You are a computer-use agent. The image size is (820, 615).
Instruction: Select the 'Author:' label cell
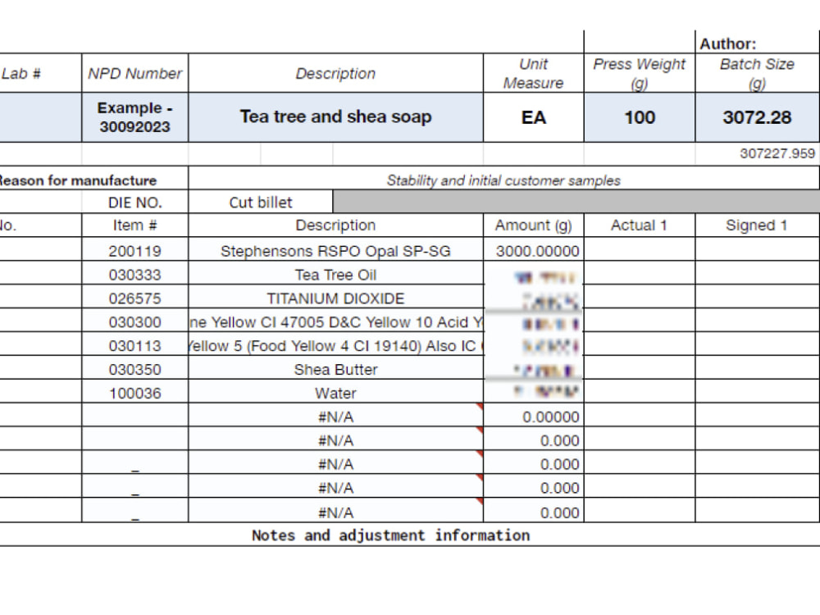pyautogui.click(x=757, y=43)
